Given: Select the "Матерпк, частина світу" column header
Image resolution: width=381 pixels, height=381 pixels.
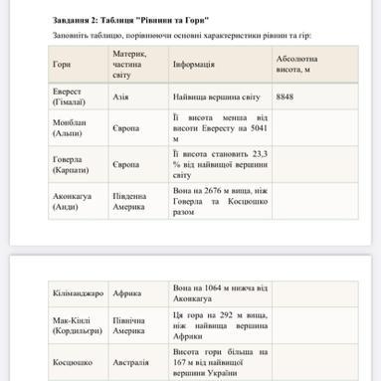Looking at the screenshot, I should 138,65.
